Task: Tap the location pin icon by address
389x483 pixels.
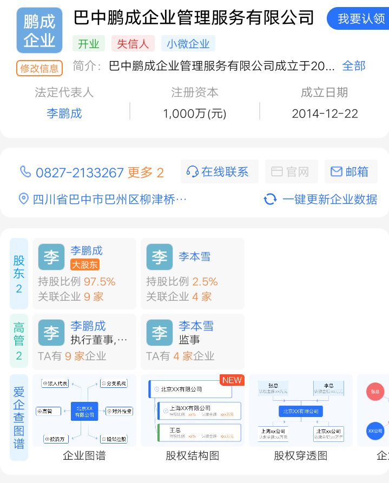Action: [23, 199]
